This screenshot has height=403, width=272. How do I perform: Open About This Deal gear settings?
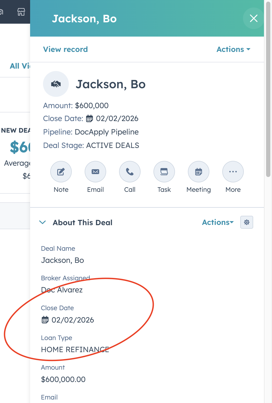click(247, 222)
